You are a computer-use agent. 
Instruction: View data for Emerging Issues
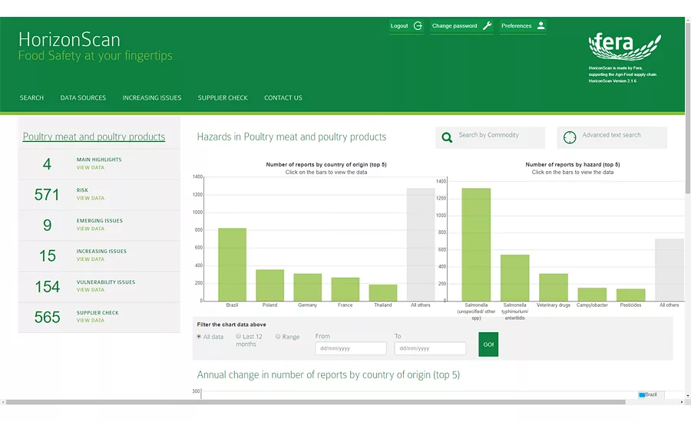91,229
